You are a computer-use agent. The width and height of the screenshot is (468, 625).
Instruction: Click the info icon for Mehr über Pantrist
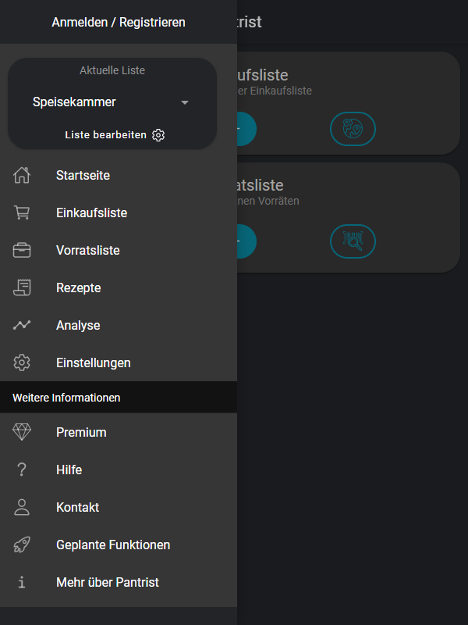tap(22, 582)
